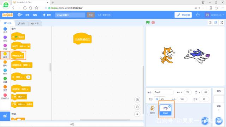Zoom out the code workspace
This screenshot has height=127, width=226.
[137, 107]
